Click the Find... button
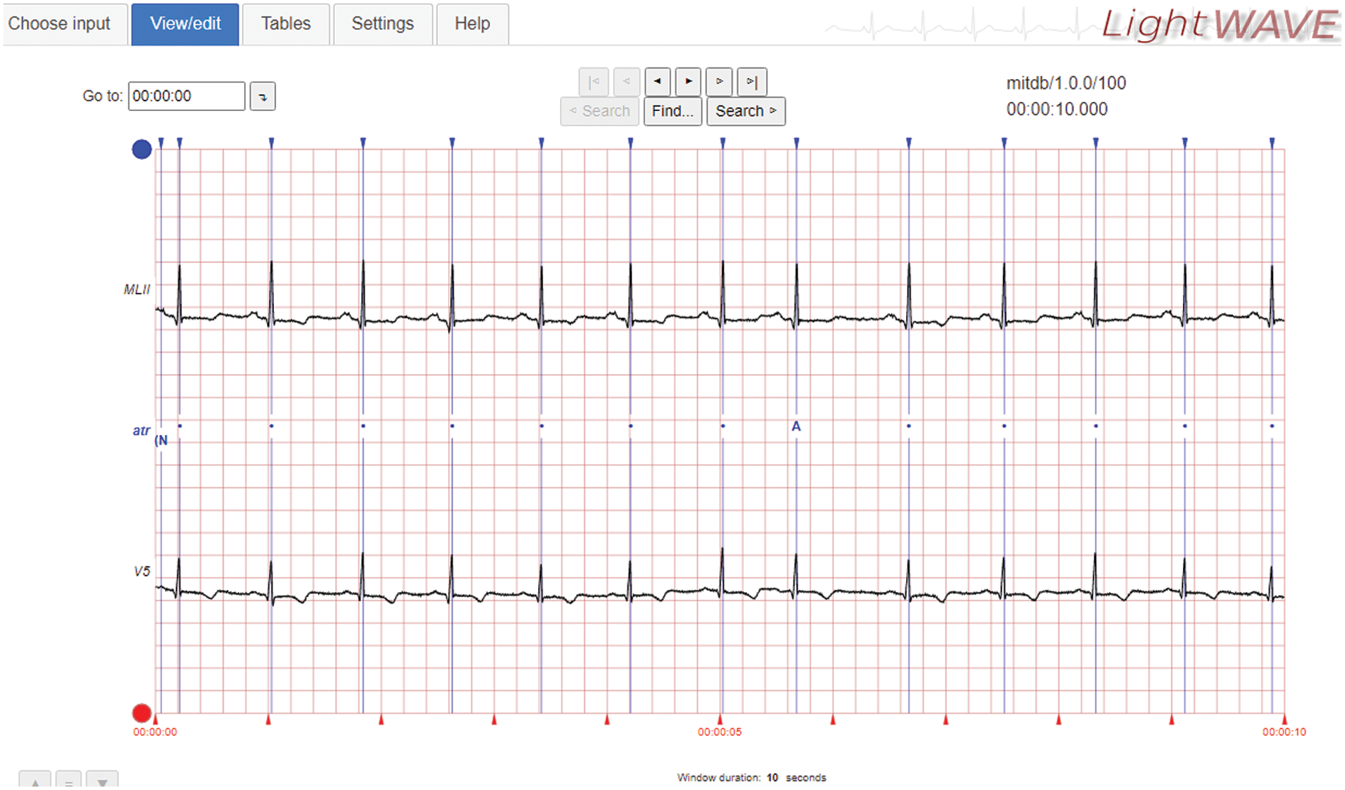 point(672,111)
